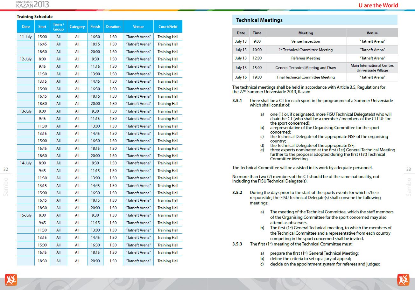The width and height of the screenshot is (415, 290).
Task: Select the "13-July" date cell
Action: pyautogui.click(x=26, y=111)
